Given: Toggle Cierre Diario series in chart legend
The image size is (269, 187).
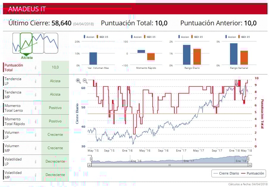Looking at the screenshot, I should [x=226, y=173].
